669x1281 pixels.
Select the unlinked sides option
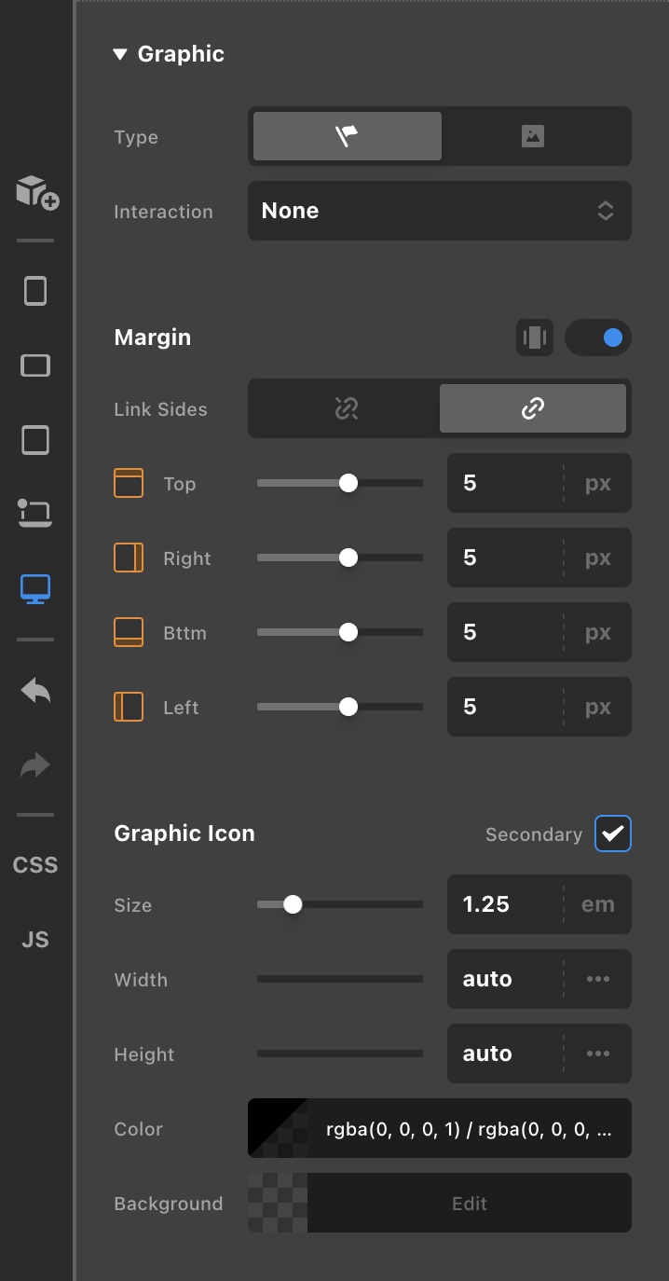point(346,408)
